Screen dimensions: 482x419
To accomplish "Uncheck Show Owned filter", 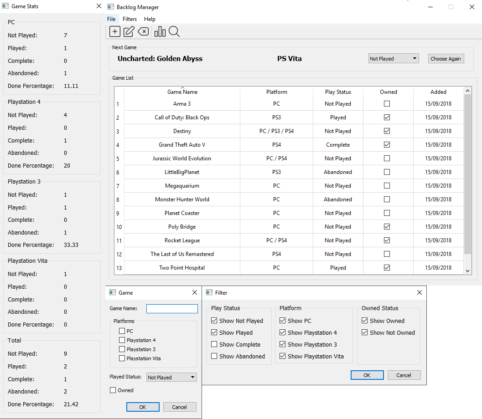I will click(364, 321).
